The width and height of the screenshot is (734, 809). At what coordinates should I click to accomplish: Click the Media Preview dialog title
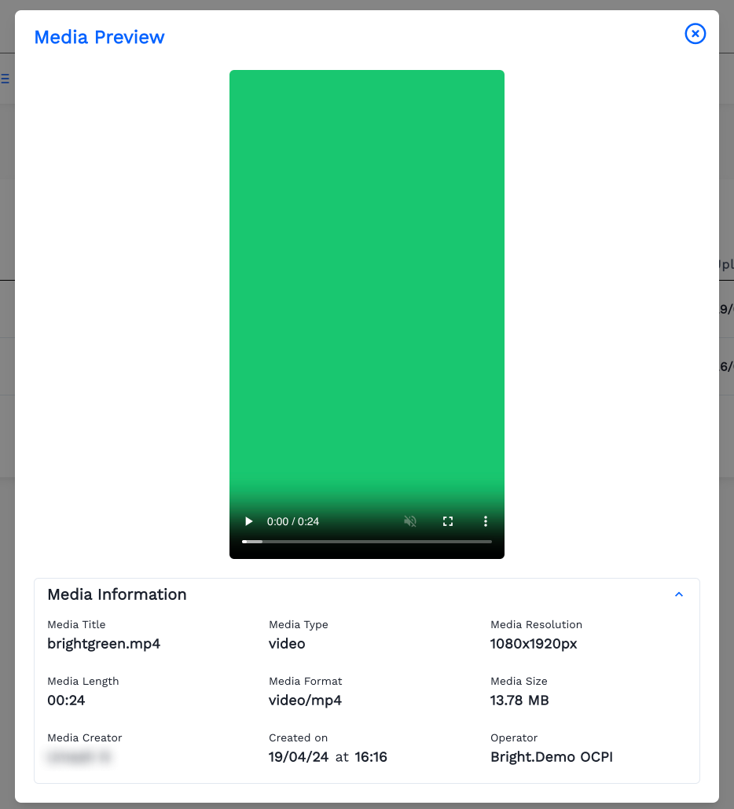coord(100,37)
